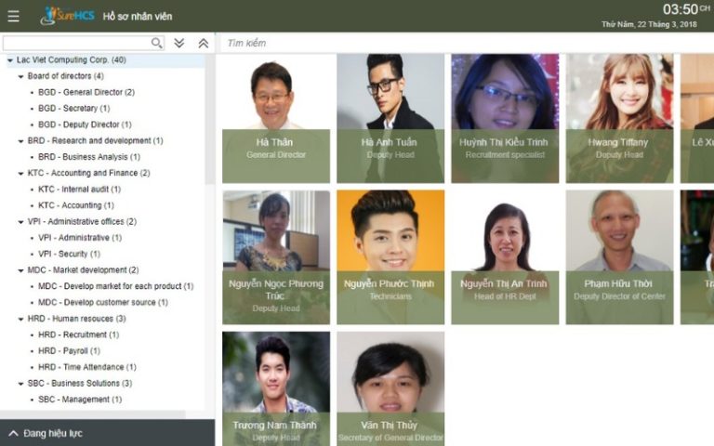This screenshot has width=714, height=446.
Task: Collapse HRD - Human resources branch
Action: 20,319
